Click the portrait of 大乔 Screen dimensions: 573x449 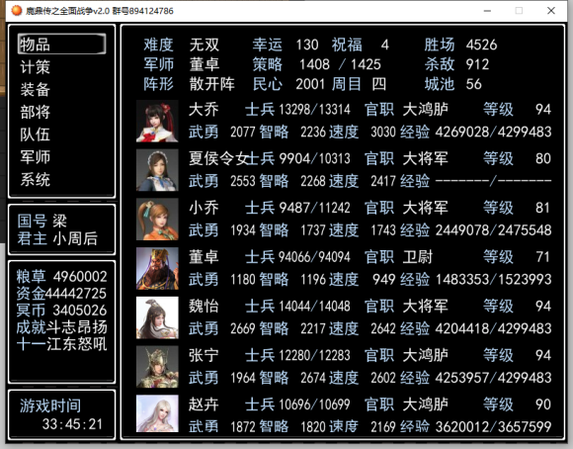tap(157, 121)
